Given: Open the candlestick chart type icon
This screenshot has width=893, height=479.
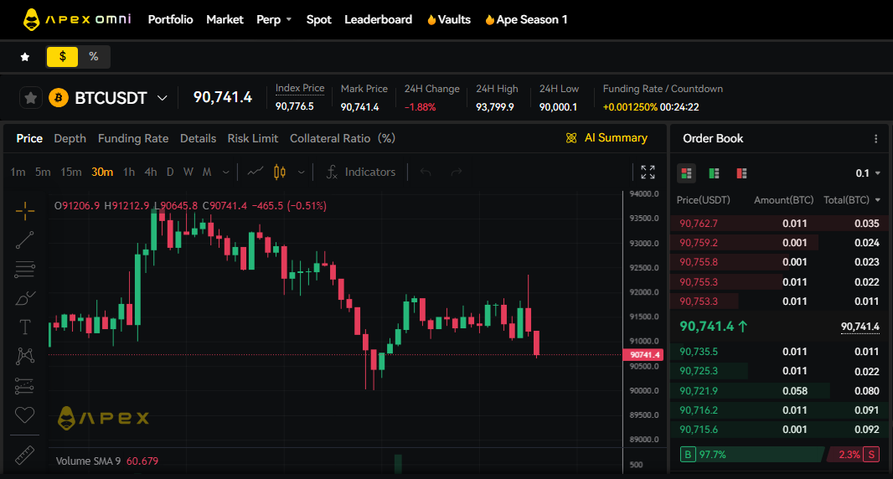Looking at the screenshot, I should pos(280,172).
